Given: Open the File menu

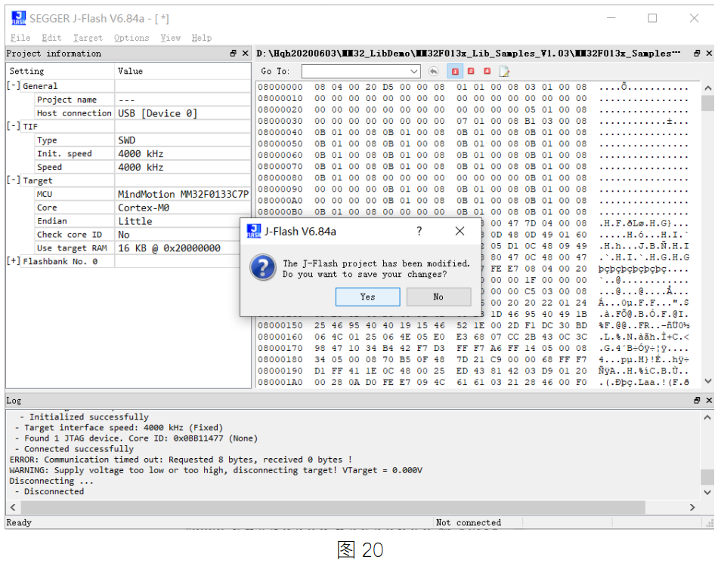Looking at the screenshot, I should pyautogui.click(x=20, y=38).
